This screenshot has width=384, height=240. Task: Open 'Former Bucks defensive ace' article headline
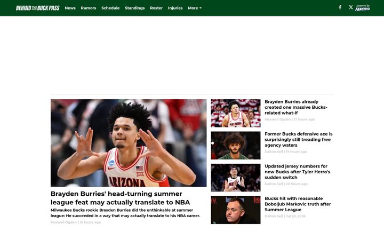point(299,140)
